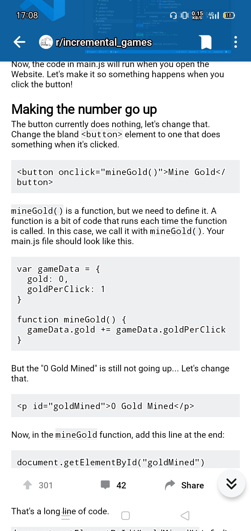This screenshot has width=251, height=531.
Task: Tap the 301 upvote count
Action: tap(46, 485)
